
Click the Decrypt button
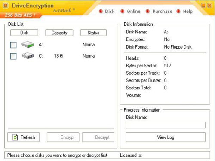(x=98, y=137)
